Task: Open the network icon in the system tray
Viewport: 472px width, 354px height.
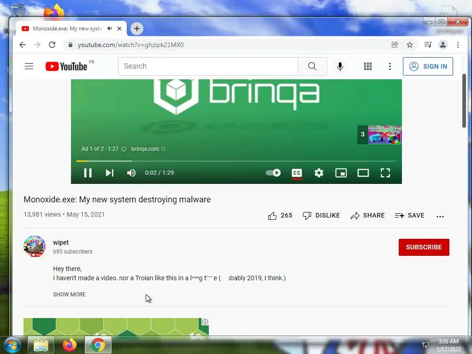Action: 425,344
